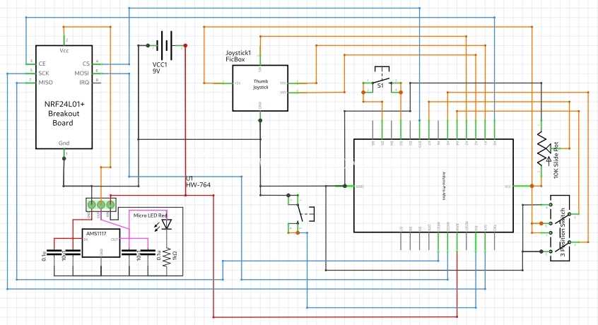Click the IRQ pin label on NRF24L01+
This screenshot has height=325, width=598.
click(84, 82)
